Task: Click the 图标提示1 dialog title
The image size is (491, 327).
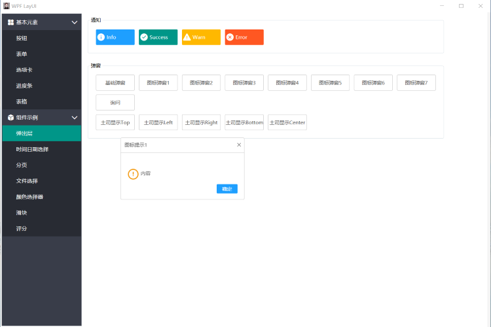Action: (136, 145)
